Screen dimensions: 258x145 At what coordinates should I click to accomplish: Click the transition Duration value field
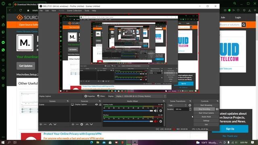[x=181, y=109]
